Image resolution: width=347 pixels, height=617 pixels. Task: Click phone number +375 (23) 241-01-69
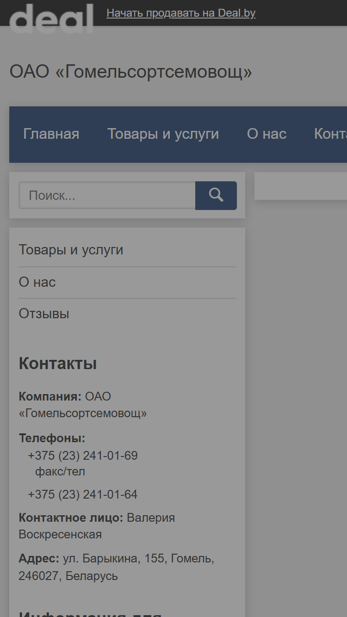83,456
